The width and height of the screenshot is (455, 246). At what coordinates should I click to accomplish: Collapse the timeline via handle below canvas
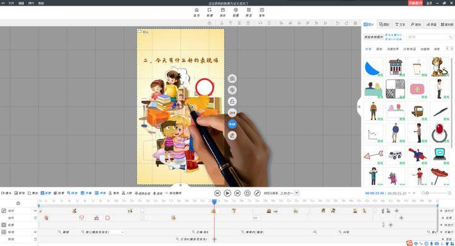(x=181, y=185)
